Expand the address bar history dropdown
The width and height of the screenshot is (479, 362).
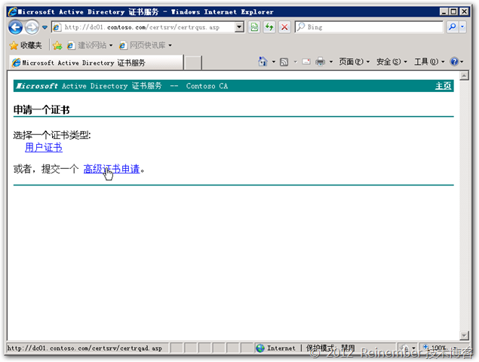240,27
